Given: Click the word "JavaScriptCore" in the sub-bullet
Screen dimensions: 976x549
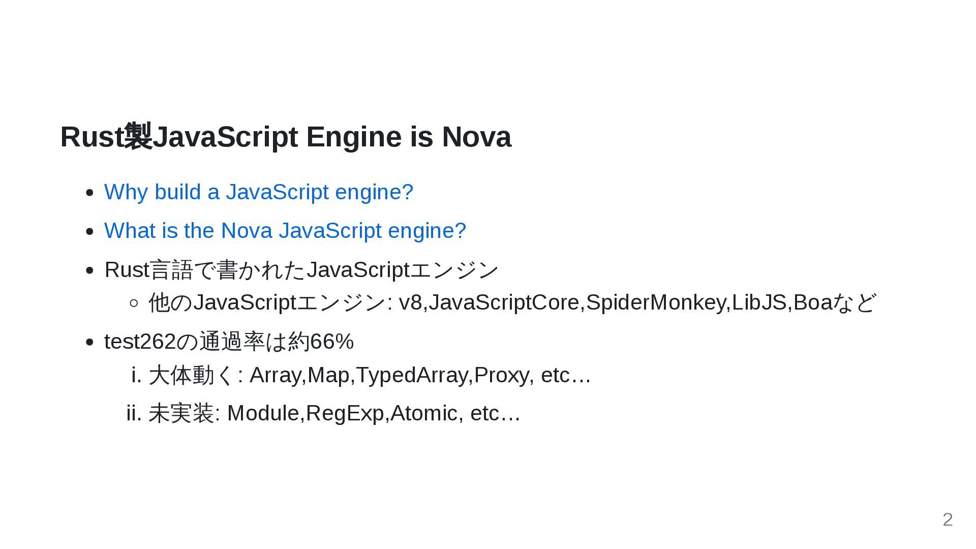Looking at the screenshot, I should 504,302.
